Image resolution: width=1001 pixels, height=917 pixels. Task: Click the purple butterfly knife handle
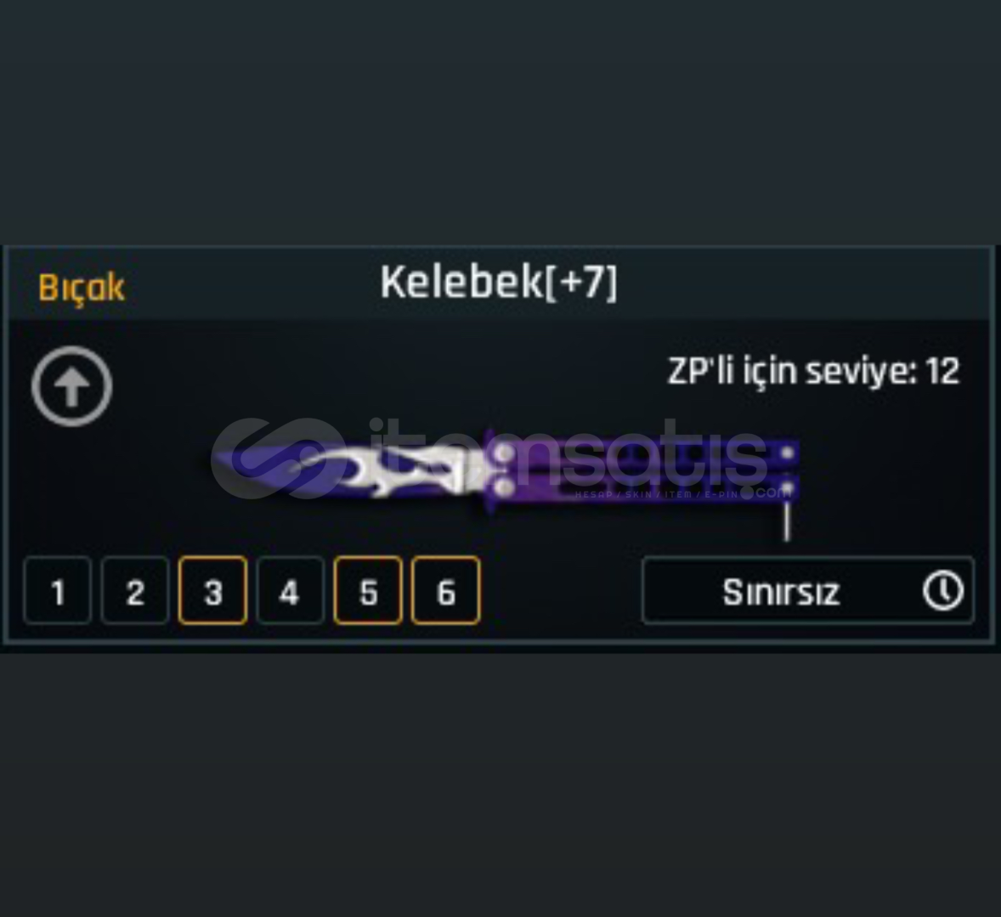click(x=642, y=470)
